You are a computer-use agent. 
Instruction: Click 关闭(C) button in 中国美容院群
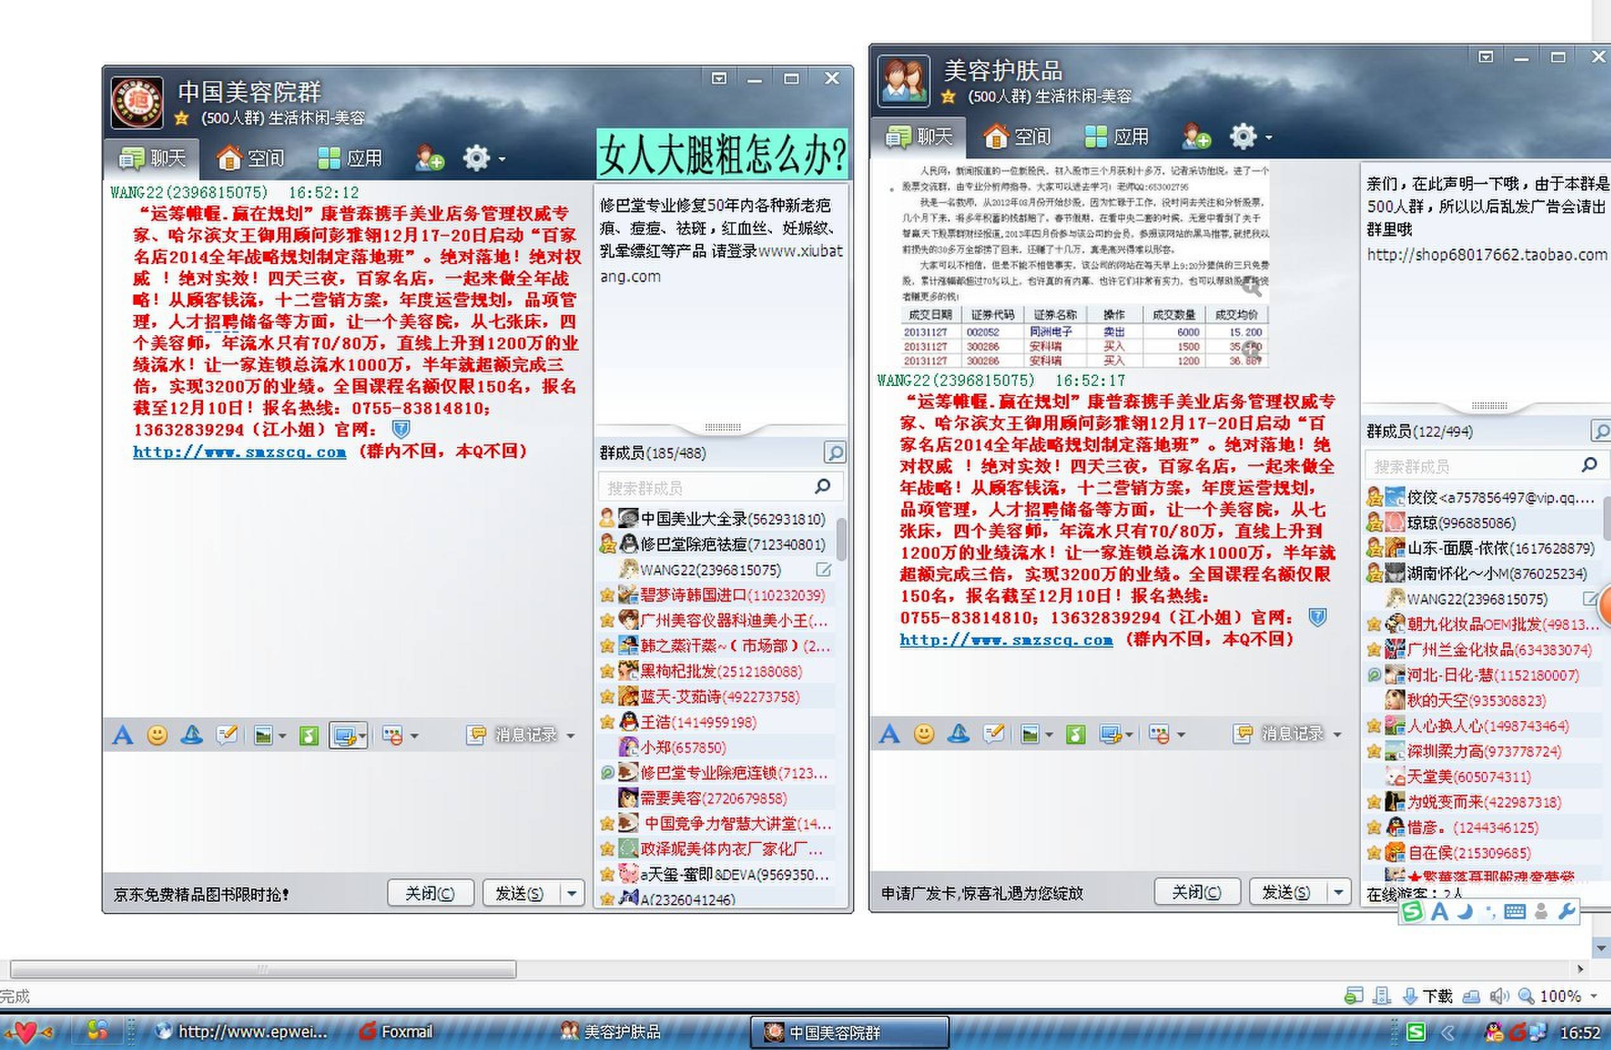tap(430, 894)
